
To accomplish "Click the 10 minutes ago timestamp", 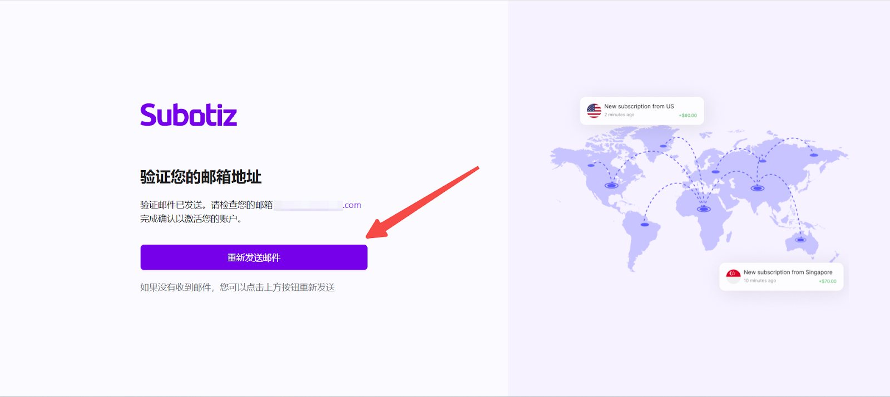I will pos(759,281).
